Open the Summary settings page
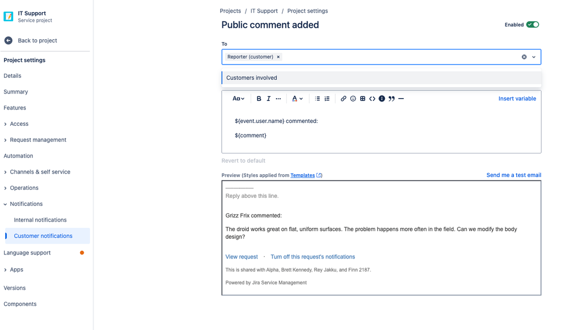 click(x=16, y=92)
